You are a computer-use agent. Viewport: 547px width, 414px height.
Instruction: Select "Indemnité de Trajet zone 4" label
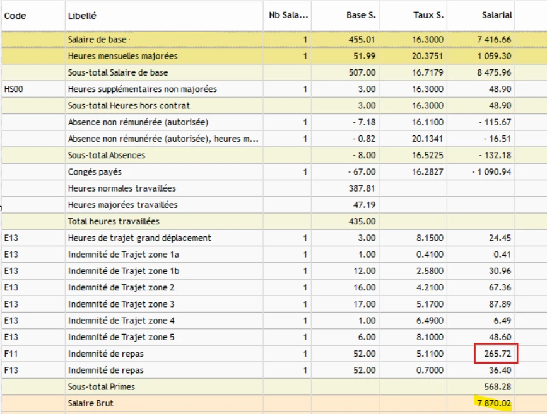point(121,321)
